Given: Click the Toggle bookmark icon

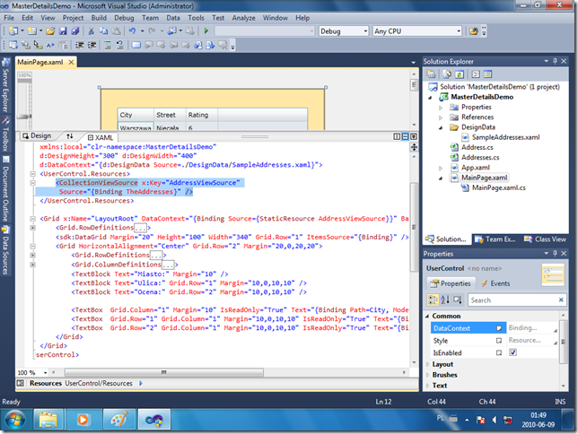Looking at the screenshot, I should tap(136, 45).
